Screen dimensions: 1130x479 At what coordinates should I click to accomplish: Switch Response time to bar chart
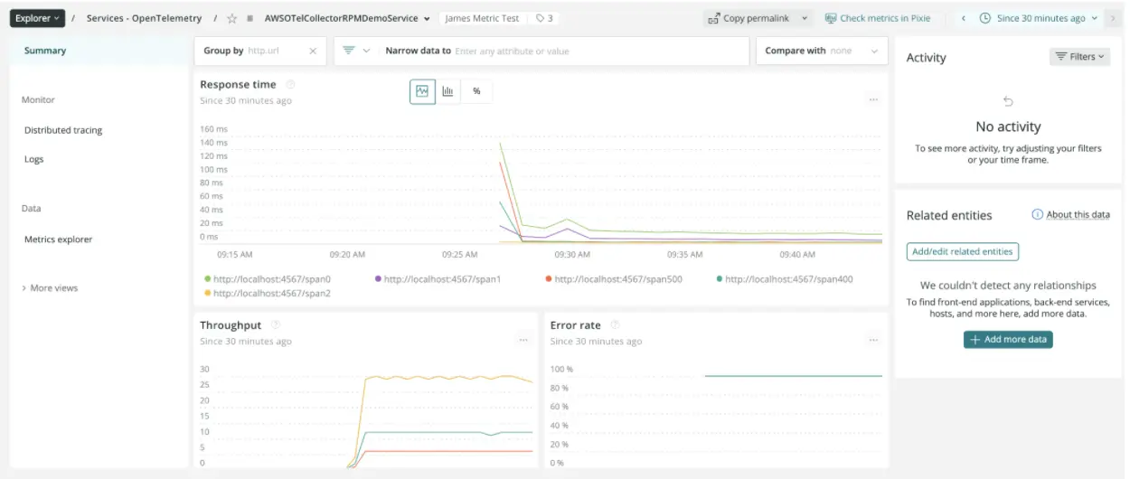click(x=447, y=91)
